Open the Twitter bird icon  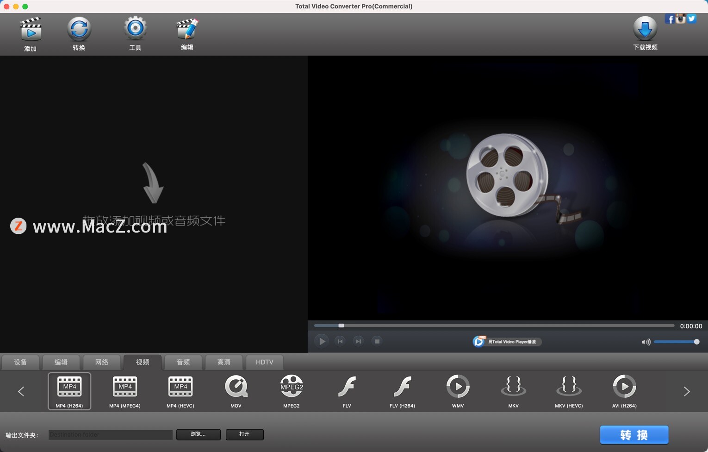(691, 19)
